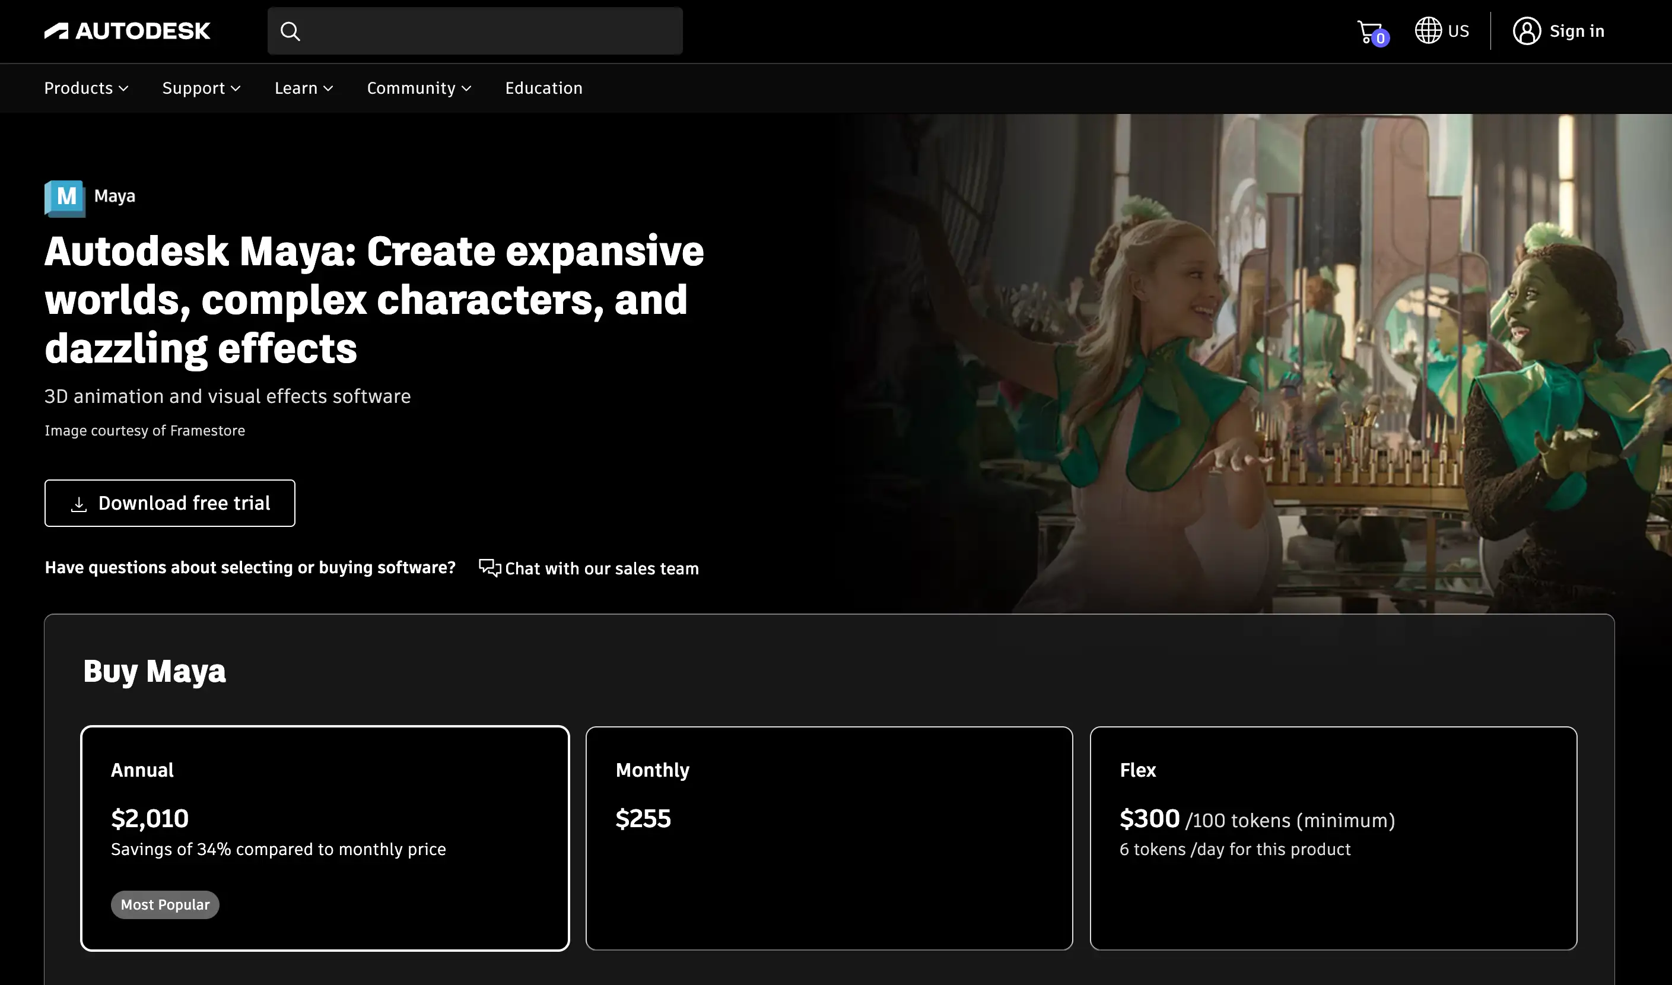Click the download arrow icon
The height and width of the screenshot is (985, 1672).
tap(79, 504)
